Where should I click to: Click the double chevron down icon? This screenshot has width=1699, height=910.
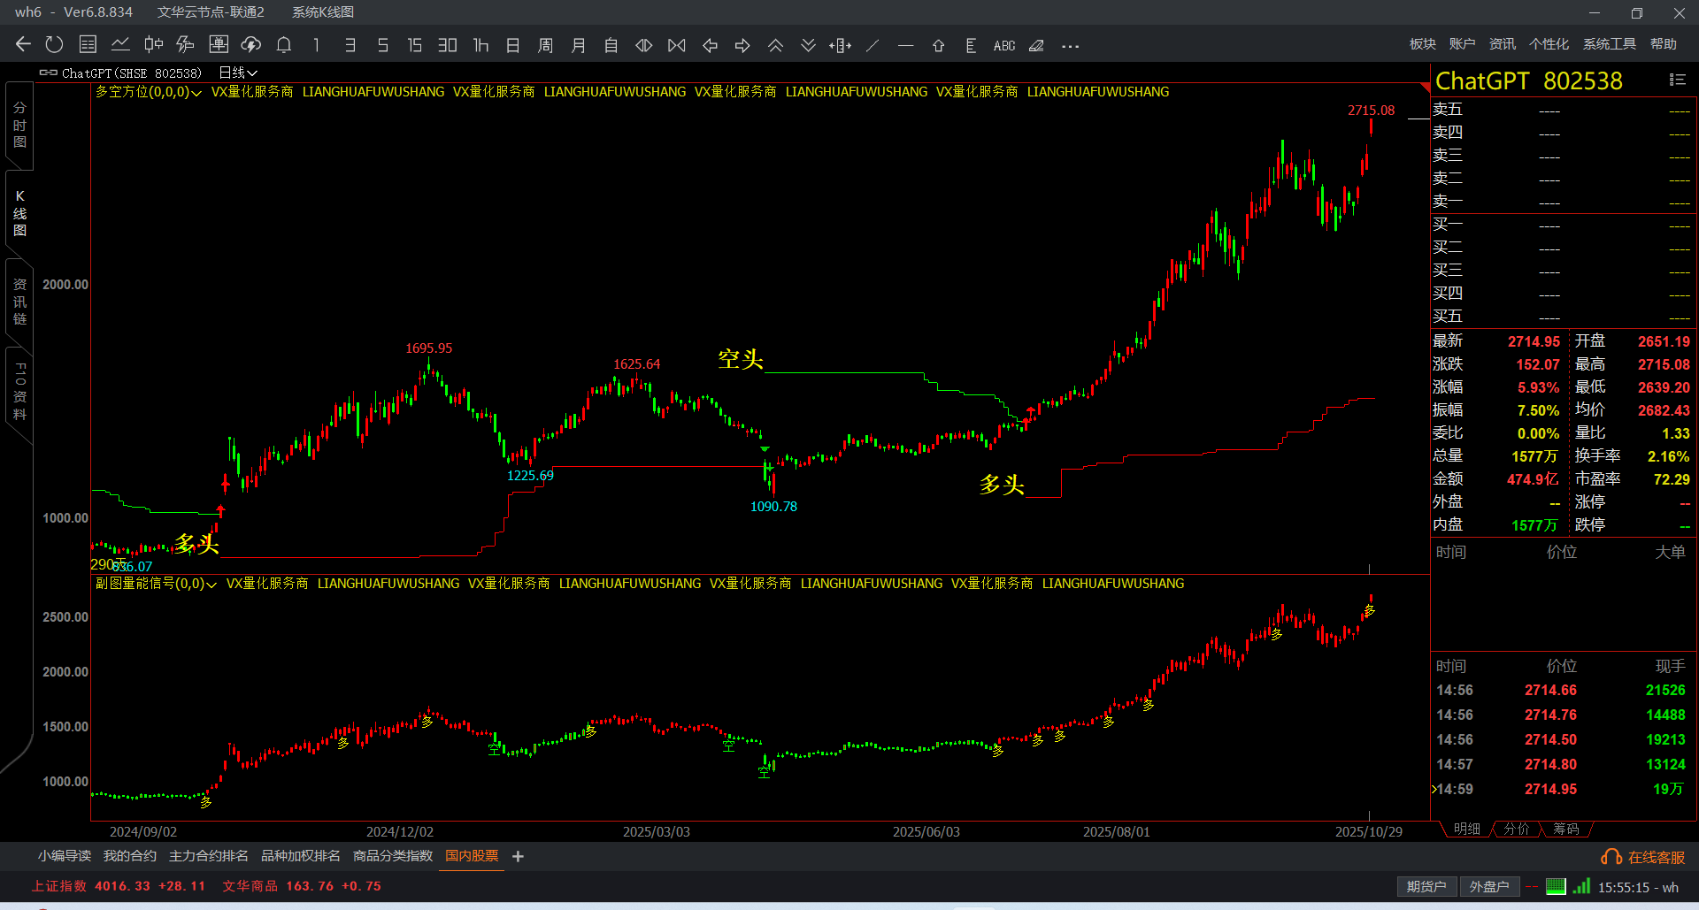pos(808,45)
